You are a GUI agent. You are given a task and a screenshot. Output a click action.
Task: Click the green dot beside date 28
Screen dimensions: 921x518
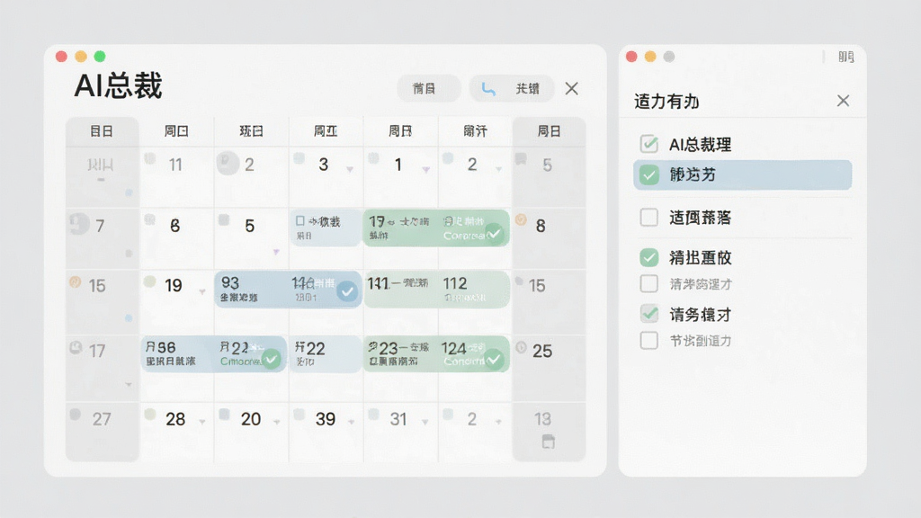(x=150, y=414)
